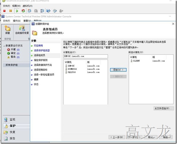
Task: Open the 操作(A) menu in DPM console
Action: 17,21
